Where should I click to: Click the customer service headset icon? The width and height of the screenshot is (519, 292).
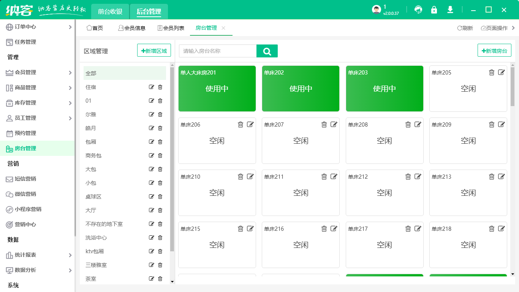(418, 10)
